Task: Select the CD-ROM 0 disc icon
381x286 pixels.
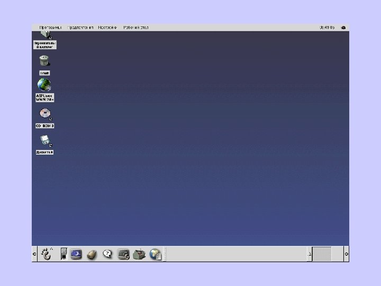Action: point(44,118)
